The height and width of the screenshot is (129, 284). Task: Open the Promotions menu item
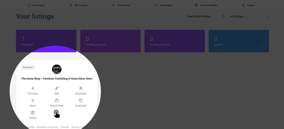click(x=121, y=5)
